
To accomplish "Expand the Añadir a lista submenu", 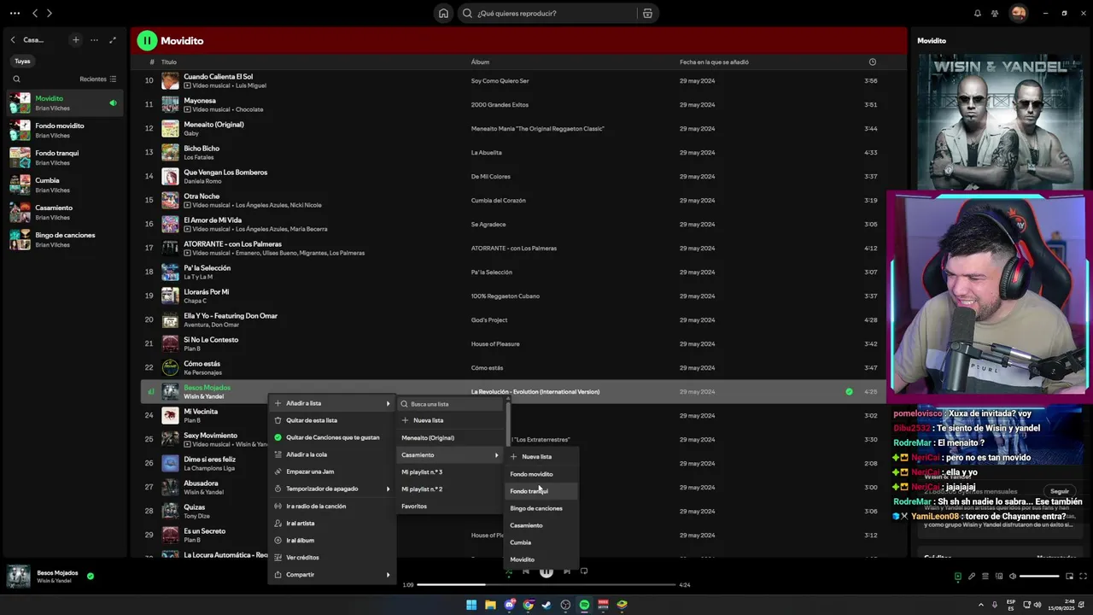I will pos(332,403).
